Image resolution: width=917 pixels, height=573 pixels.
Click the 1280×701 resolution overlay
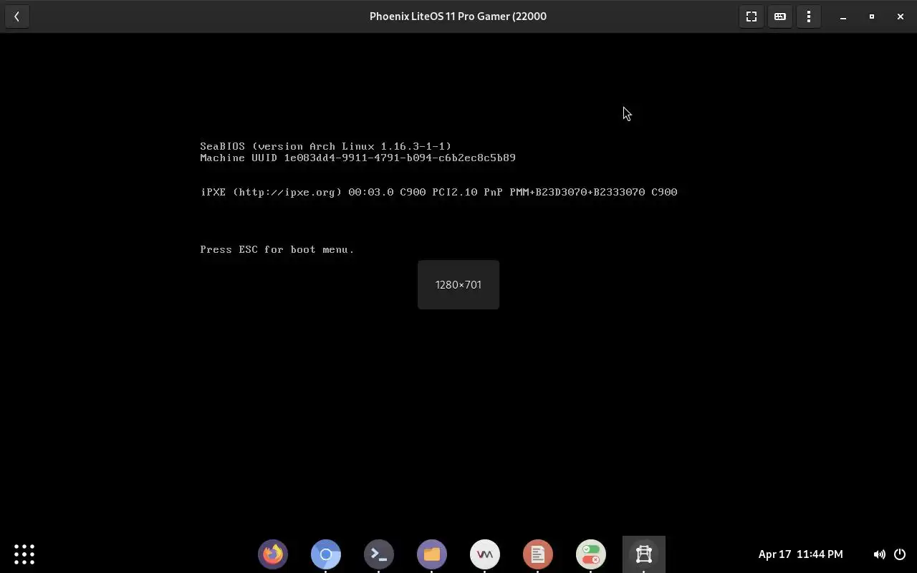tap(458, 285)
